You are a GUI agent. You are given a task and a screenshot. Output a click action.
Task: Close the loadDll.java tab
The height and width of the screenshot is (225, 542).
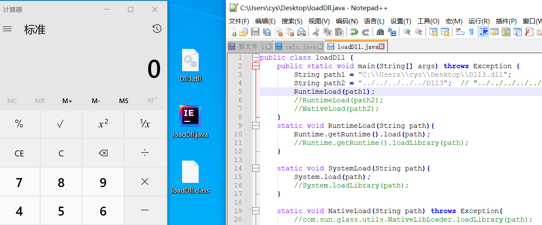[x=382, y=46]
